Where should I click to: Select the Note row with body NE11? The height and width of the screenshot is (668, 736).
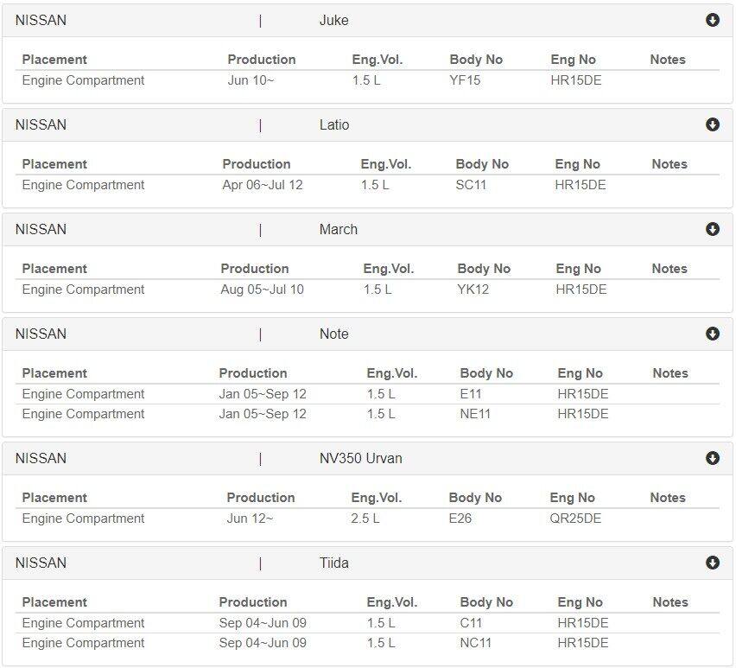click(x=367, y=414)
